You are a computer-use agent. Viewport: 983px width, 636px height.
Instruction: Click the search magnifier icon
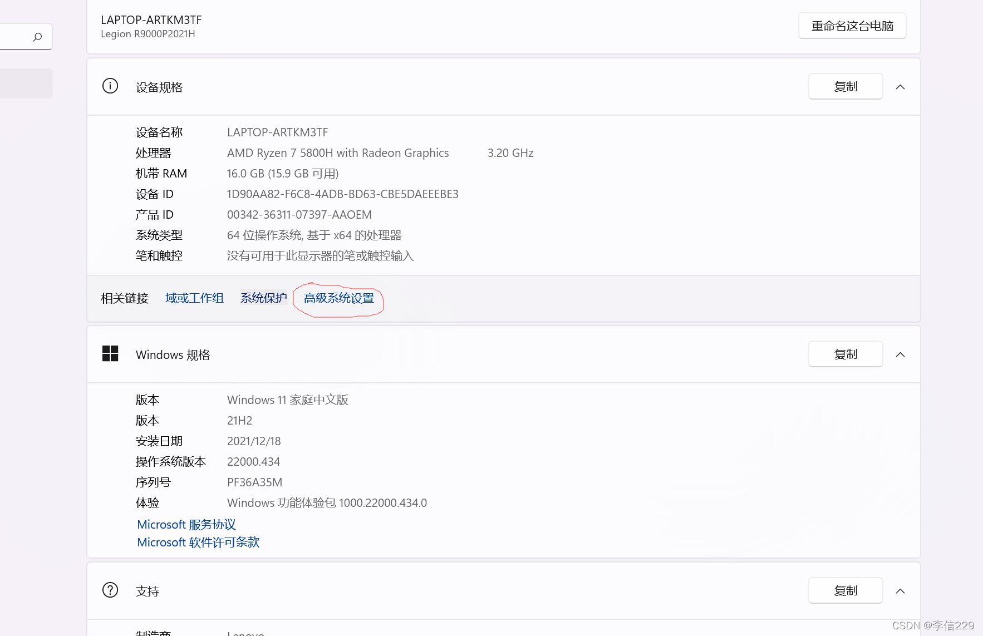click(x=37, y=37)
